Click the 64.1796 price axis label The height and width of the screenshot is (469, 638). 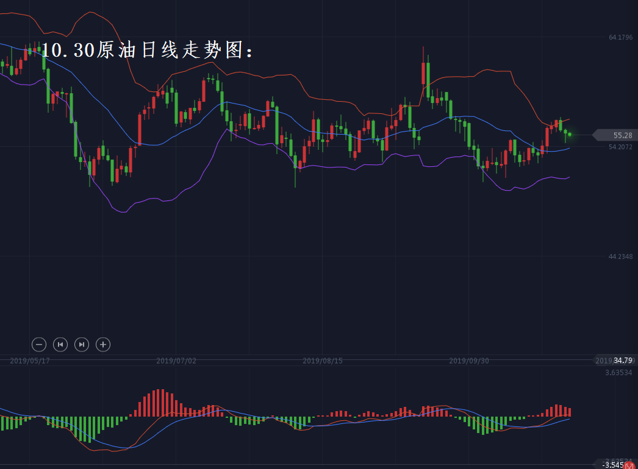click(620, 38)
